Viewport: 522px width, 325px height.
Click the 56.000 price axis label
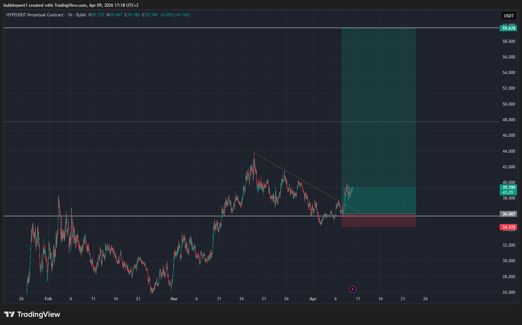(509, 57)
